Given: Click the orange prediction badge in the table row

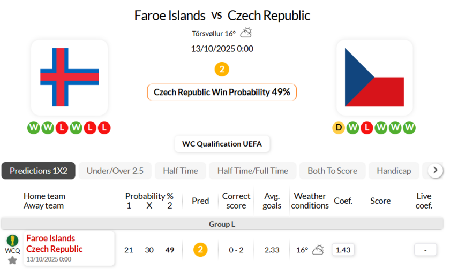Looking at the screenshot, I should click(200, 250).
